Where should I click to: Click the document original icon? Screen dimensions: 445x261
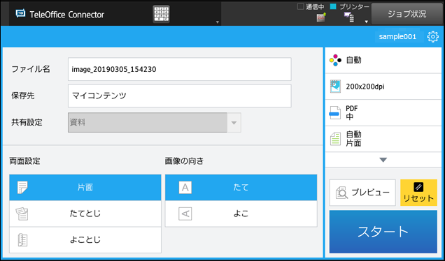pos(335,139)
